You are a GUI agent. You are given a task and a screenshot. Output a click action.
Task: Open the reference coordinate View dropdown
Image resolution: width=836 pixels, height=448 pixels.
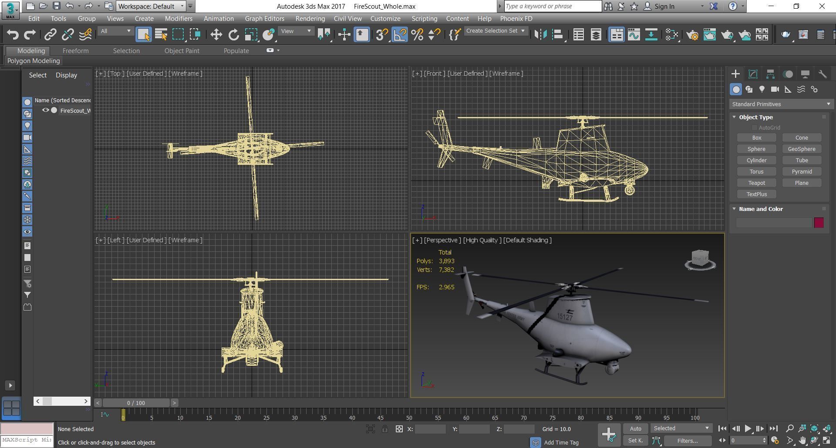click(x=296, y=31)
